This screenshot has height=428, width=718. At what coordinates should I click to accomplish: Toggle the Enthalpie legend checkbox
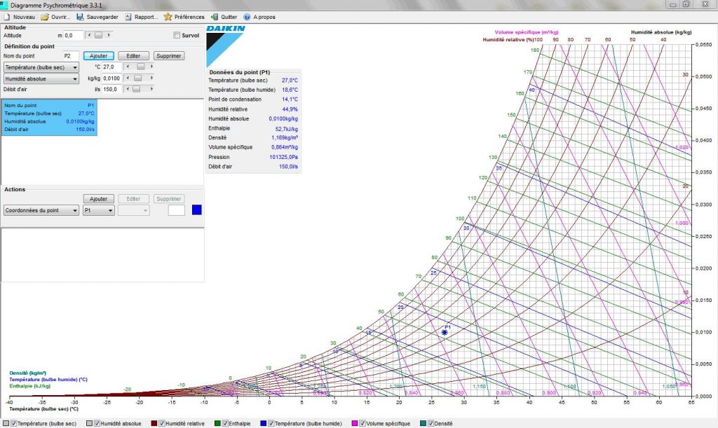tap(225, 423)
